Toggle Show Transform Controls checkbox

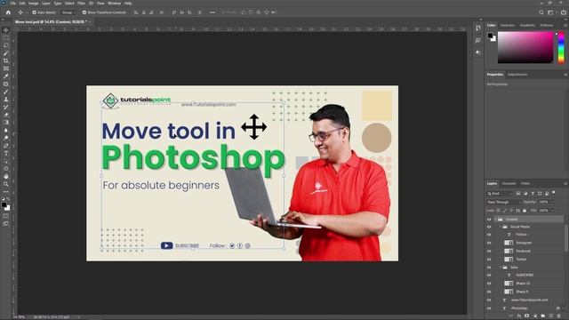[84, 12]
